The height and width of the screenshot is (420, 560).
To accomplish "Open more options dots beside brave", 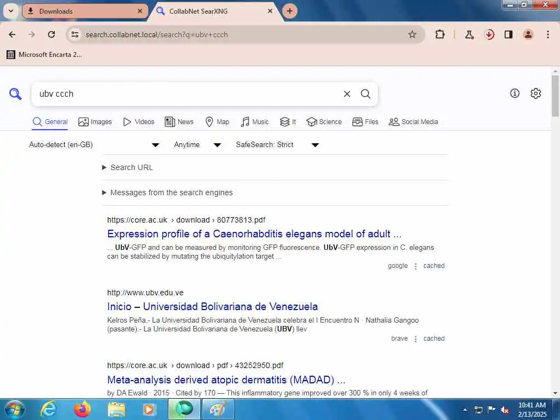I will (416, 339).
